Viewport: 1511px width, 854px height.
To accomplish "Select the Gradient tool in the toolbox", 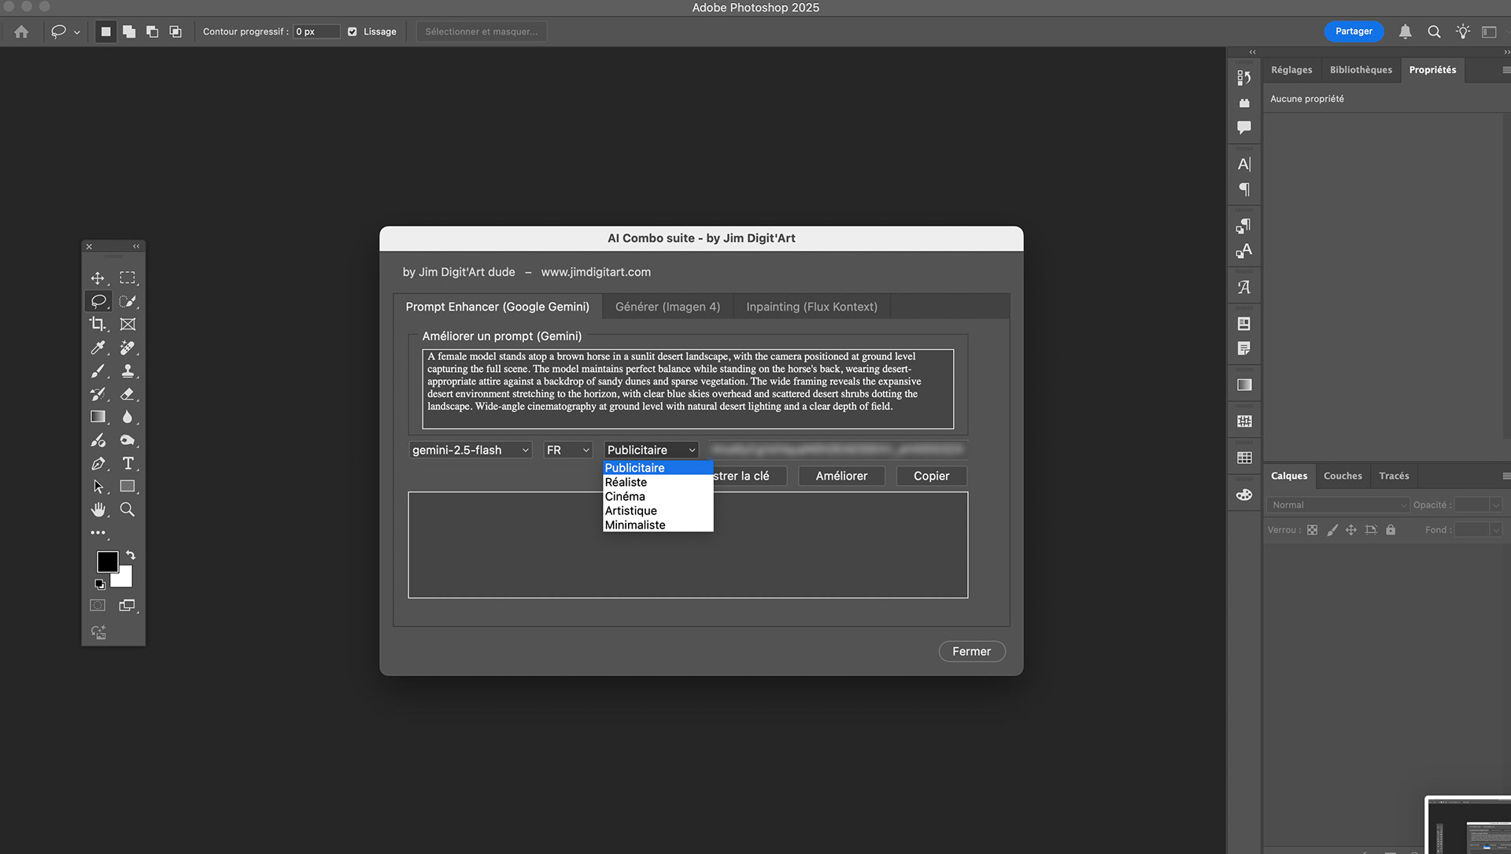I will point(98,417).
